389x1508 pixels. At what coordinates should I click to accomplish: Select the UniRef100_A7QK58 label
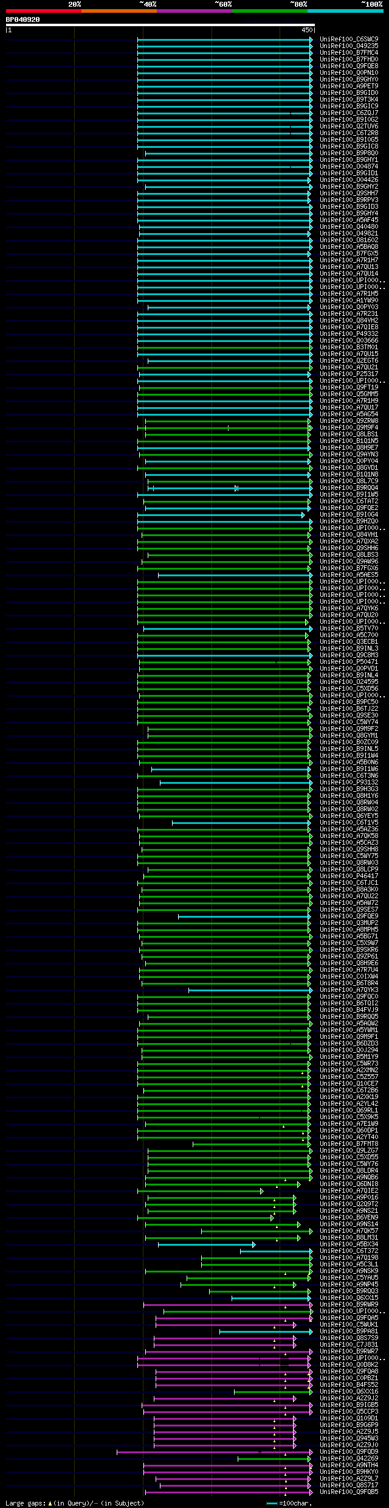(x=349, y=836)
